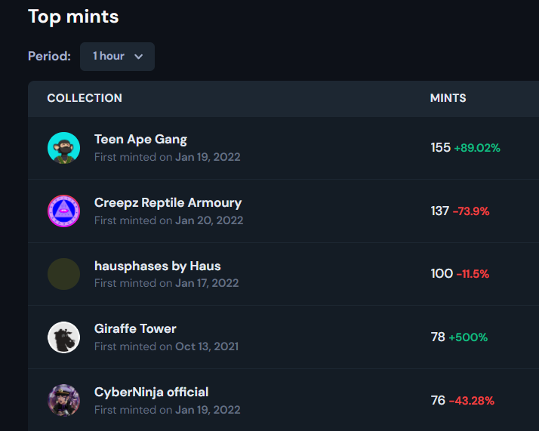Click 'First minted on Oct 13, 2021' text
The width and height of the screenshot is (539, 431).
tap(166, 346)
